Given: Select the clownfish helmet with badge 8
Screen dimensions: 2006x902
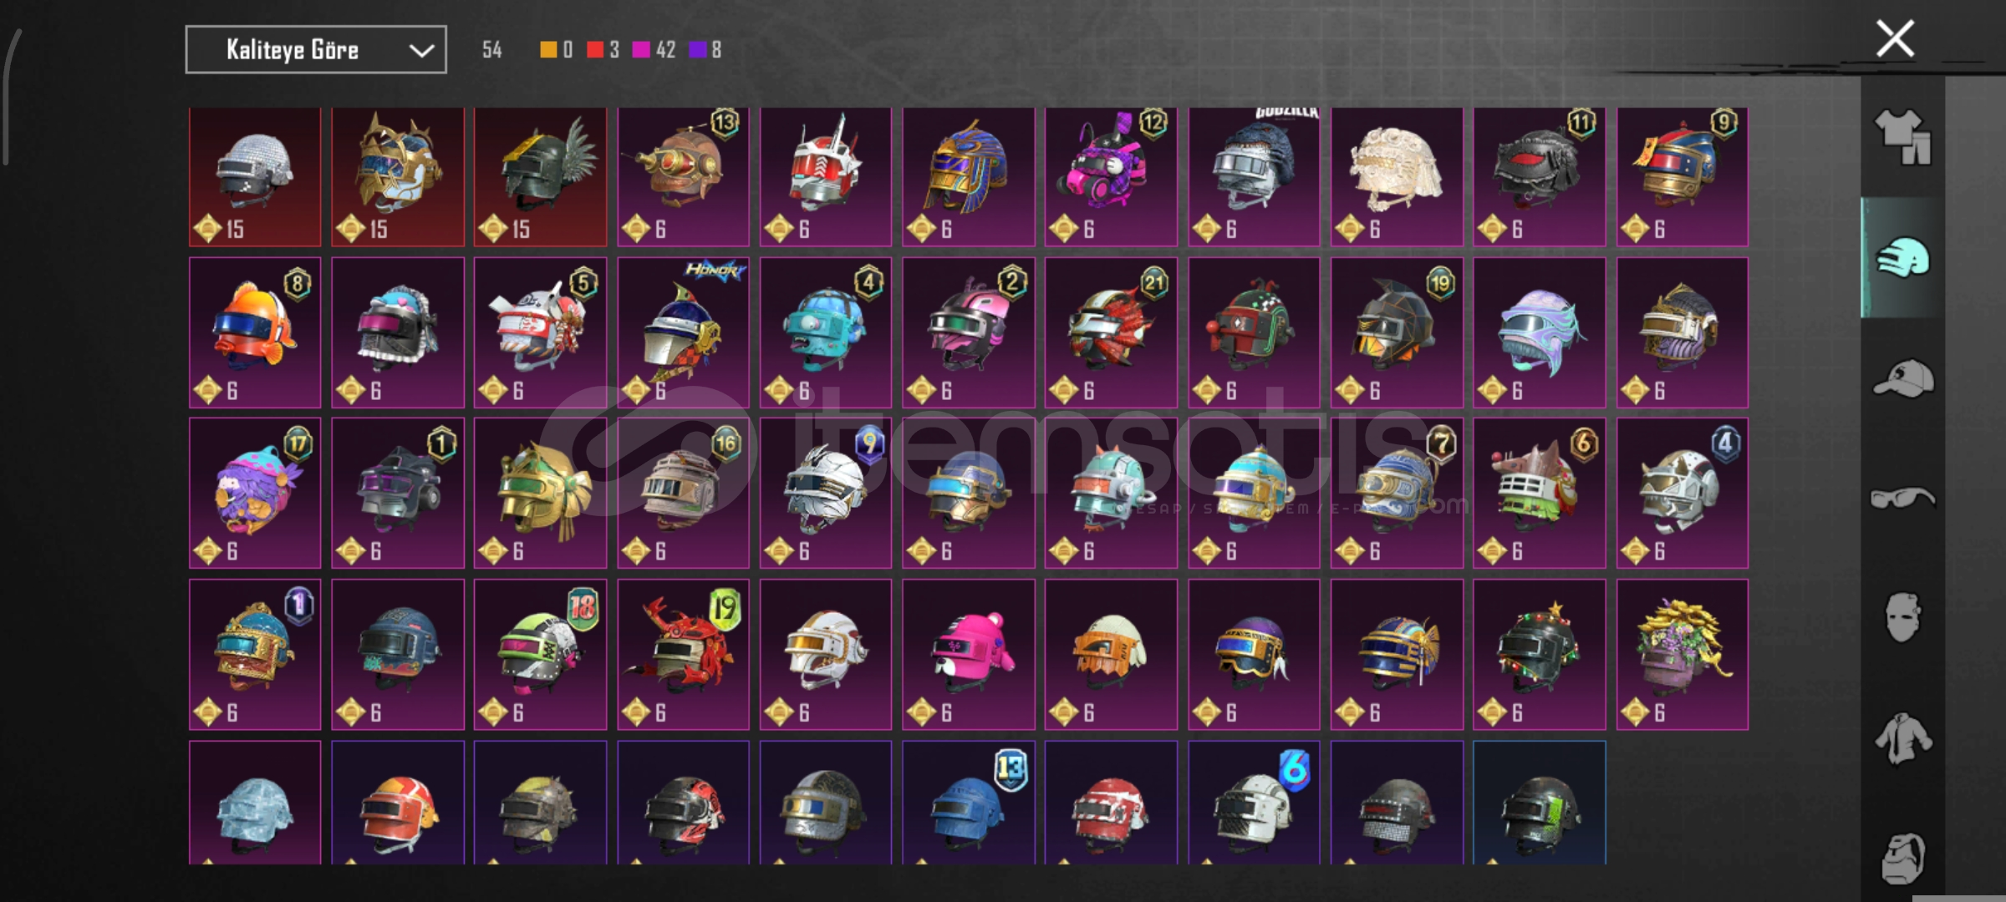Looking at the screenshot, I should [x=255, y=332].
